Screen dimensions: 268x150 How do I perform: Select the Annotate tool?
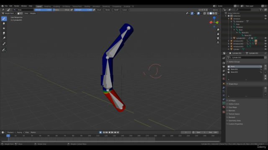pos(4,50)
